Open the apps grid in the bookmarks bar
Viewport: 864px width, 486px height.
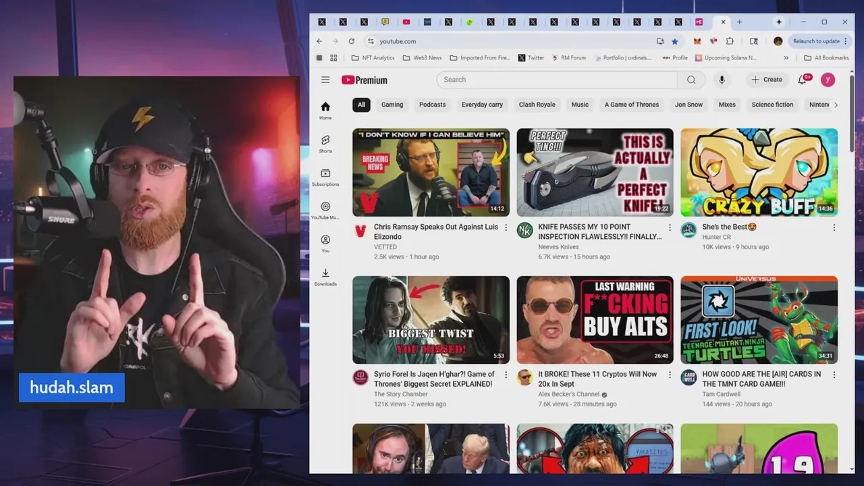(x=333, y=58)
